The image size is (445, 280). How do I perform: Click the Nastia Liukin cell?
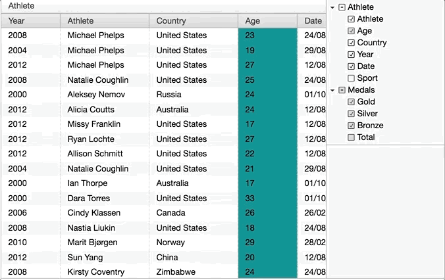pyautogui.click(x=105, y=228)
